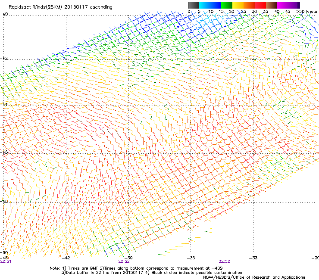
Task: Select the yellow 20-25 knots legend swatch
Action: point(238,5)
